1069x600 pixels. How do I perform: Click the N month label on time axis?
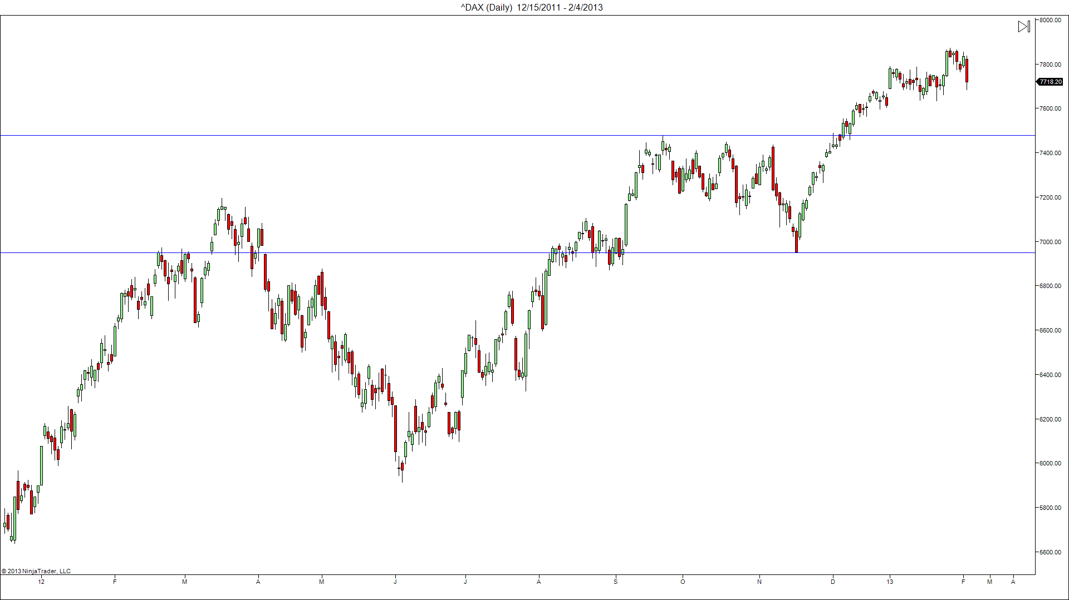[759, 582]
